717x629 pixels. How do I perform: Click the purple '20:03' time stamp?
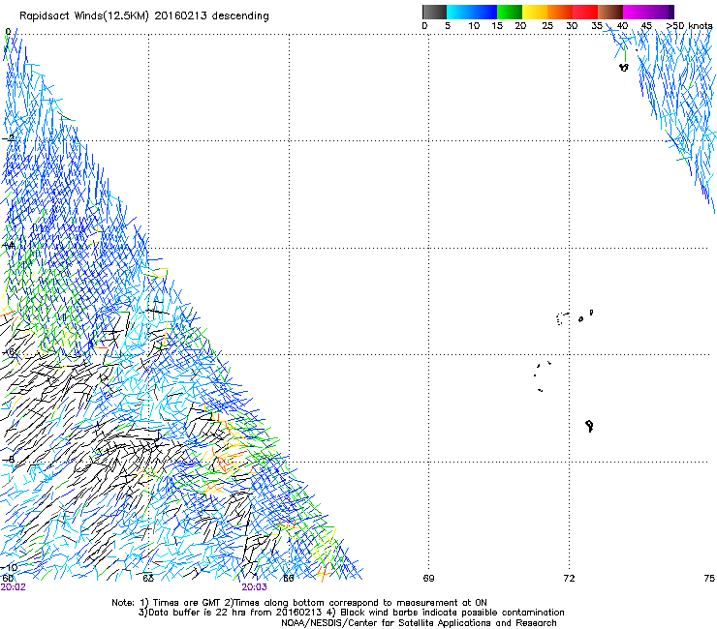pyautogui.click(x=254, y=587)
